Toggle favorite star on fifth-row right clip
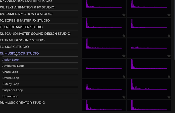175x113 pixels. [169, 97]
